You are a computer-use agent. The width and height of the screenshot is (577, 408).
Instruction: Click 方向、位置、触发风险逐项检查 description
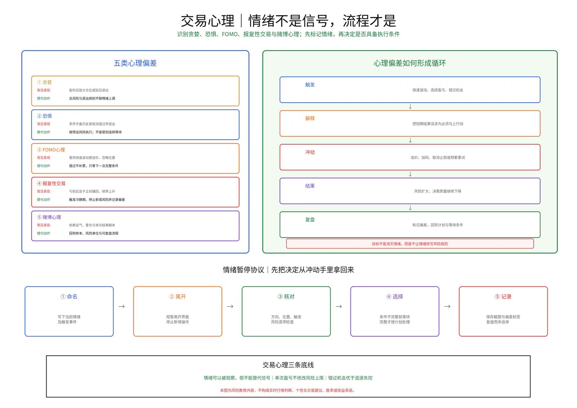coord(286,319)
